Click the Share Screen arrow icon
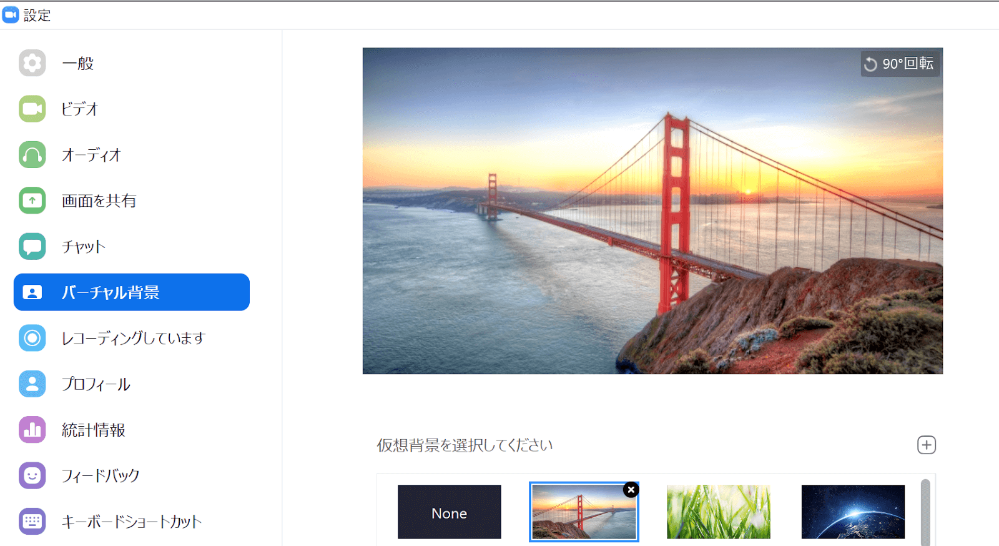The width and height of the screenshot is (999, 546). point(32,201)
